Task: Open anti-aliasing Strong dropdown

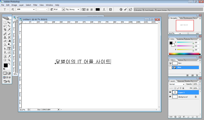Action: pyautogui.click(x=78, y=10)
